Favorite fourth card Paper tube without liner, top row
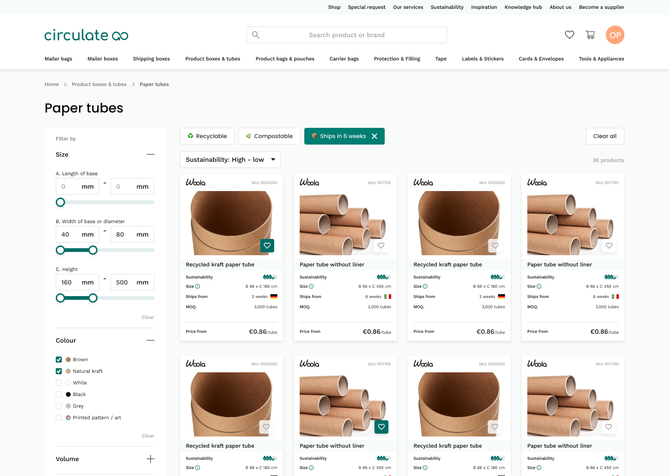Image resolution: width=669 pixels, height=476 pixels. coord(609,245)
